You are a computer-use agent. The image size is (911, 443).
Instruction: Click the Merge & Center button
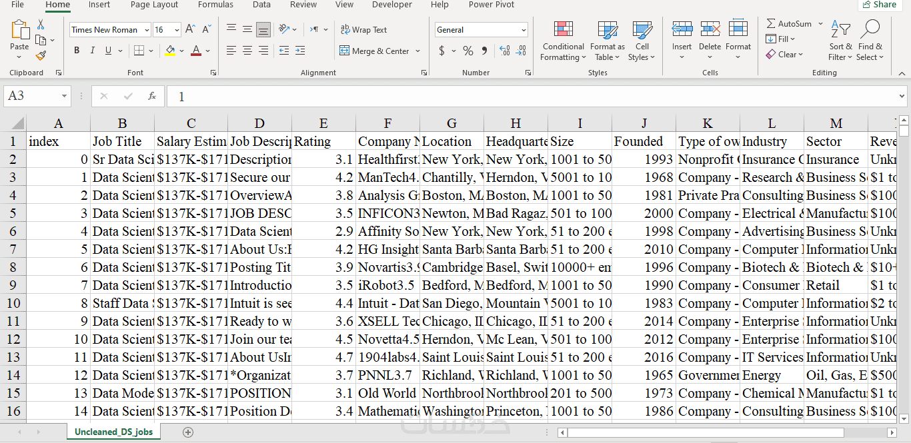tap(375, 51)
